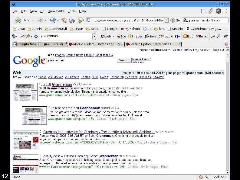Click the magnifier find icon in Googlebar
The width and height of the screenshot is (240, 180).
pos(219,36)
